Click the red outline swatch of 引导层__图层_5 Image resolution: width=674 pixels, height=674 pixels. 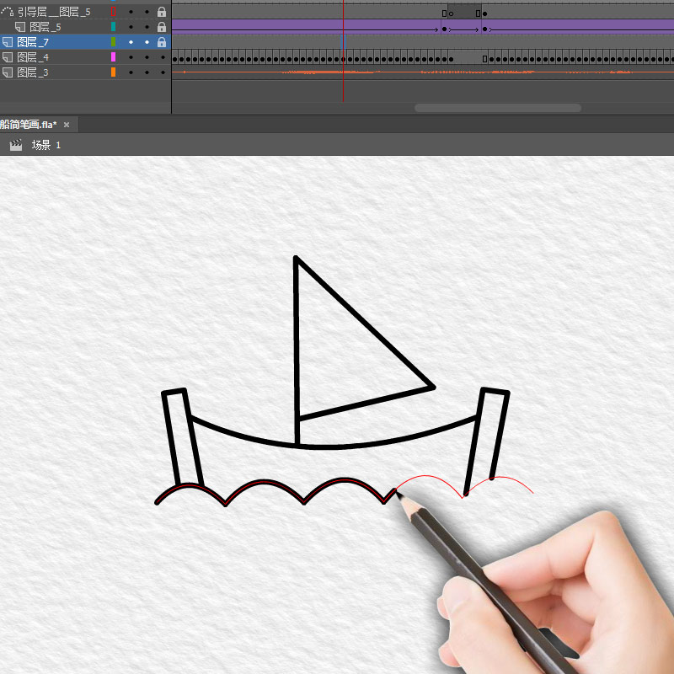click(114, 12)
